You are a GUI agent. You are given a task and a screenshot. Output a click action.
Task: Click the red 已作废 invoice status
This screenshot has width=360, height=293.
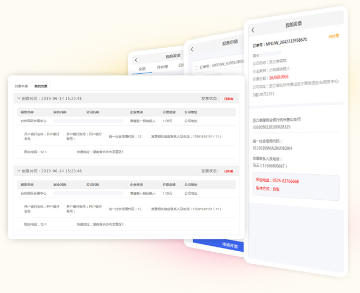tap(228, 171)
